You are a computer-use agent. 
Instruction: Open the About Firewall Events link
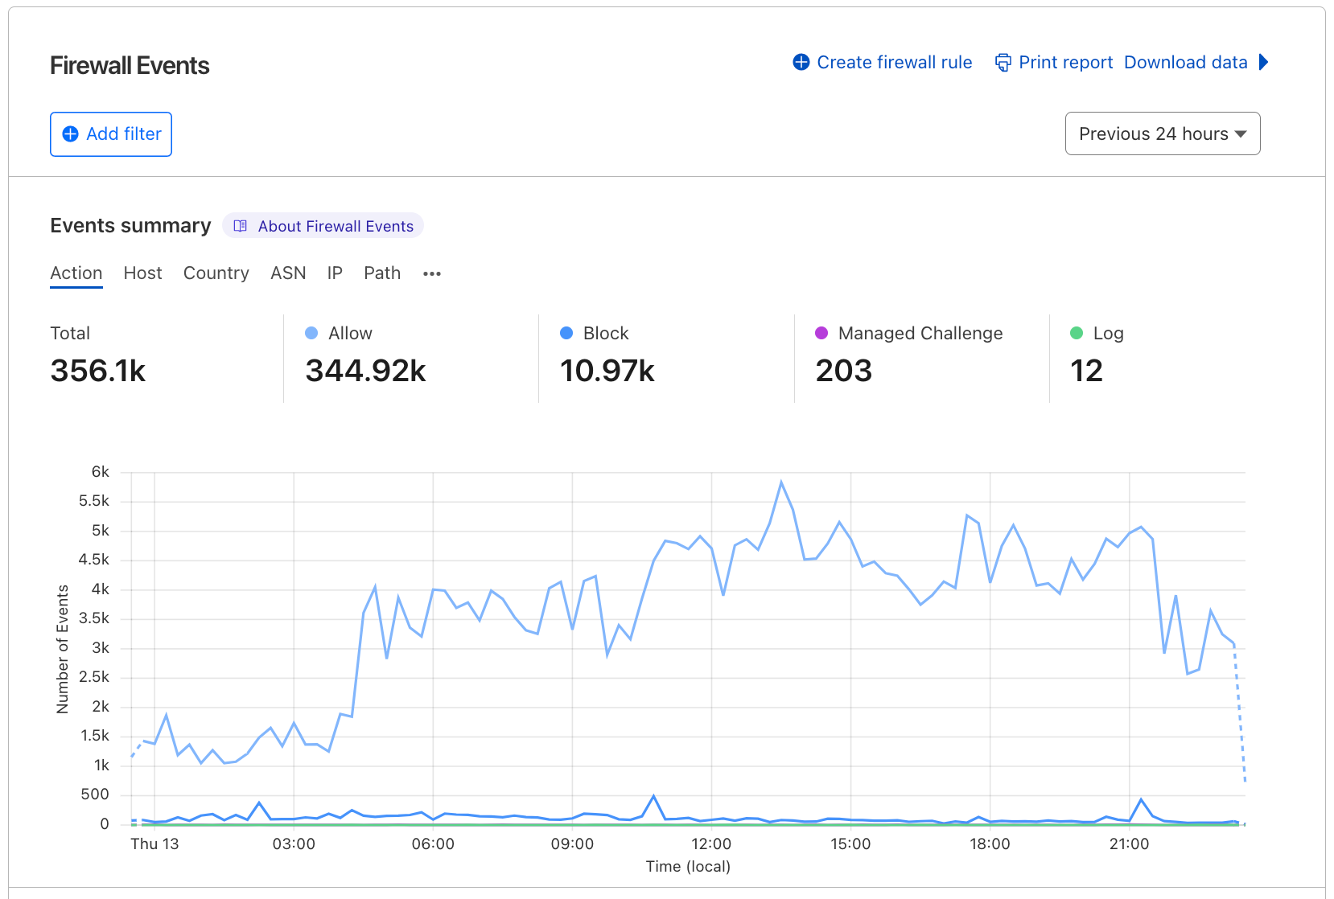point(323,226)
